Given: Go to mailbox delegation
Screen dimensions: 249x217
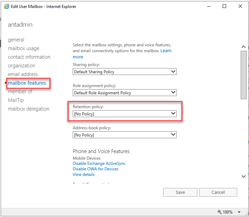Looking at the screenshot, I should click(x=29, y=109).
